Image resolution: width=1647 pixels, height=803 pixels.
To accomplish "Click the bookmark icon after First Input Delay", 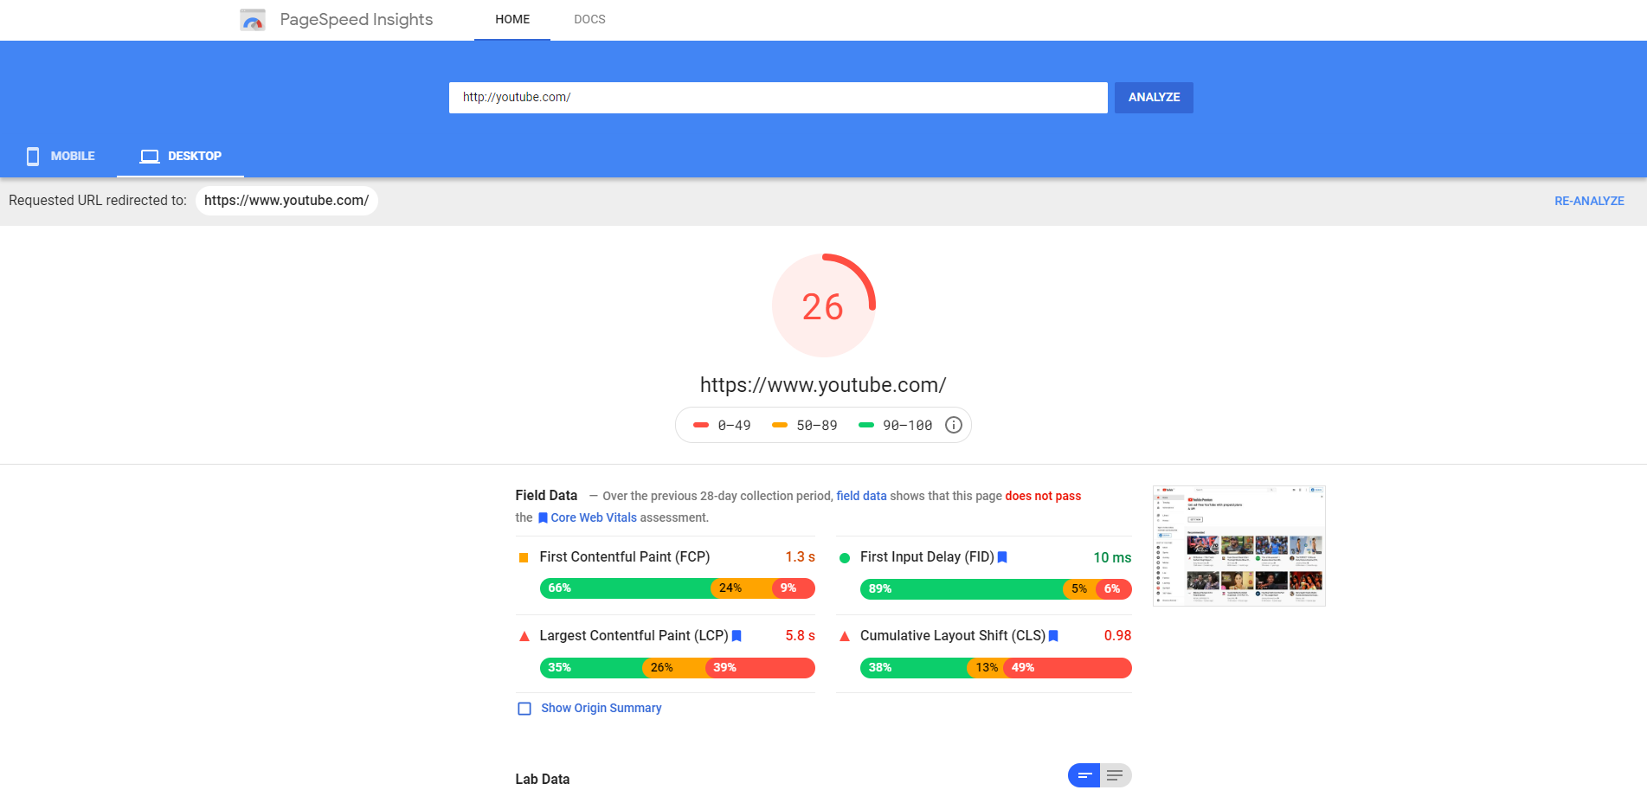I will pyautogui.click(x=1002, y=557).
